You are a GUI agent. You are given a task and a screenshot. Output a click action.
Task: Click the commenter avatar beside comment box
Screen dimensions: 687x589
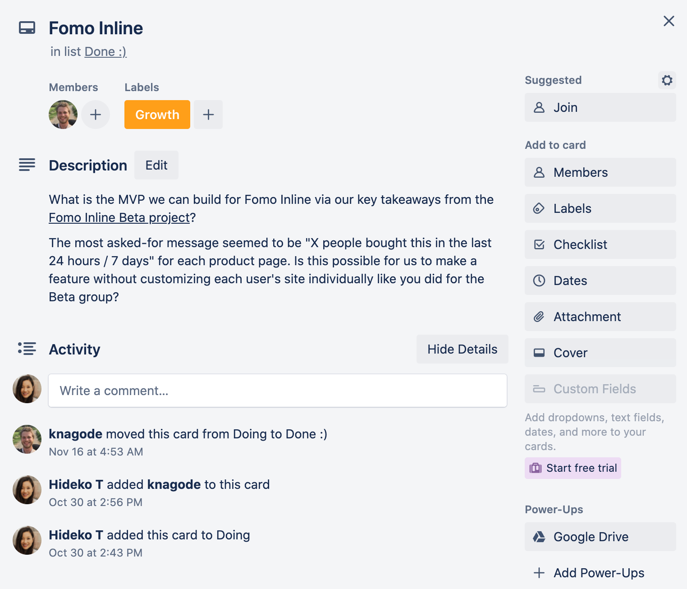(x=27, y=389)
